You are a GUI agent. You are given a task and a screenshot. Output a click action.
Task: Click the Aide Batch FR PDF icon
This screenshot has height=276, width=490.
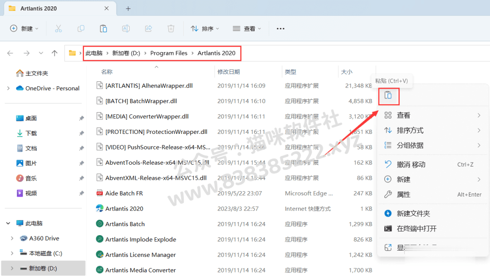click(x=100, y=193)
